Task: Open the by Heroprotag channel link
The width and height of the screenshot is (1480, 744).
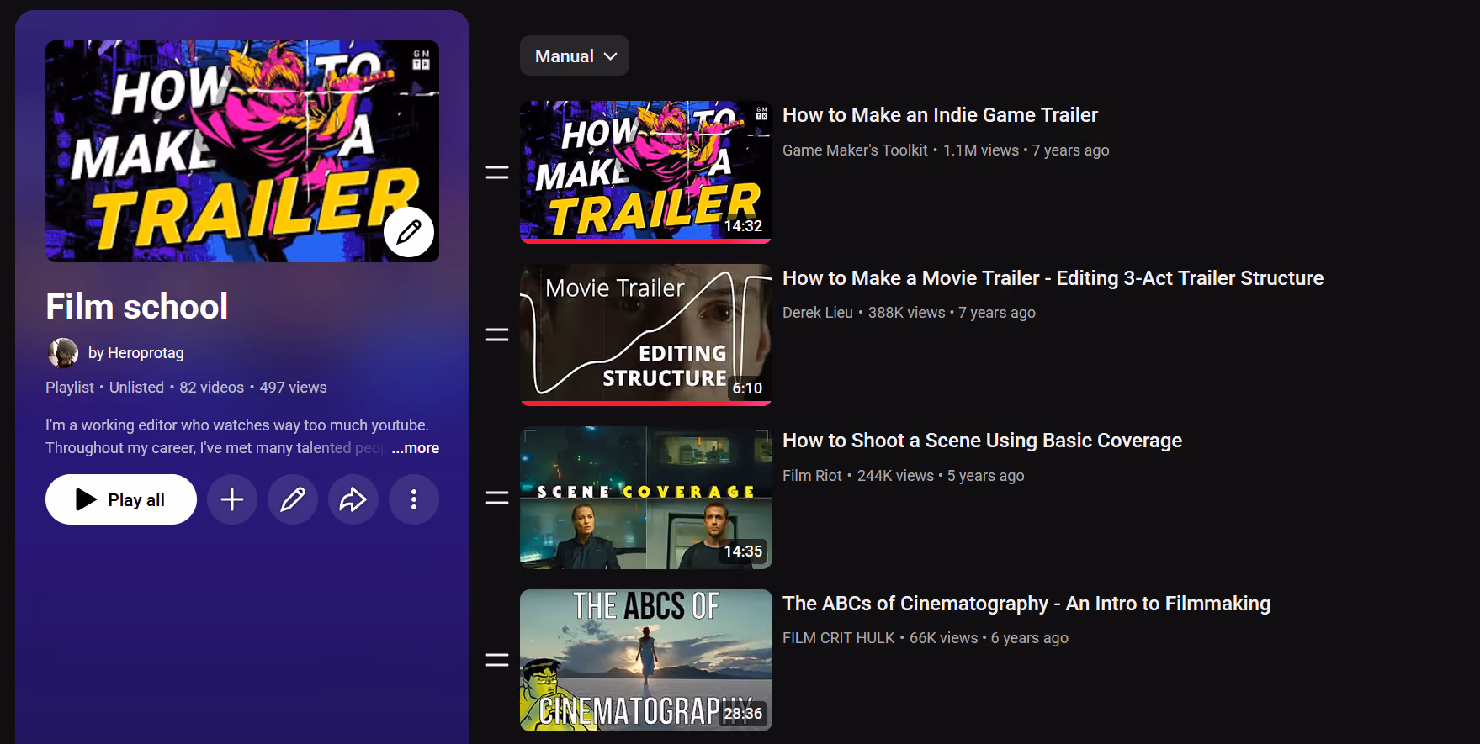Action: pyautogui.click(x=135, y=353)
